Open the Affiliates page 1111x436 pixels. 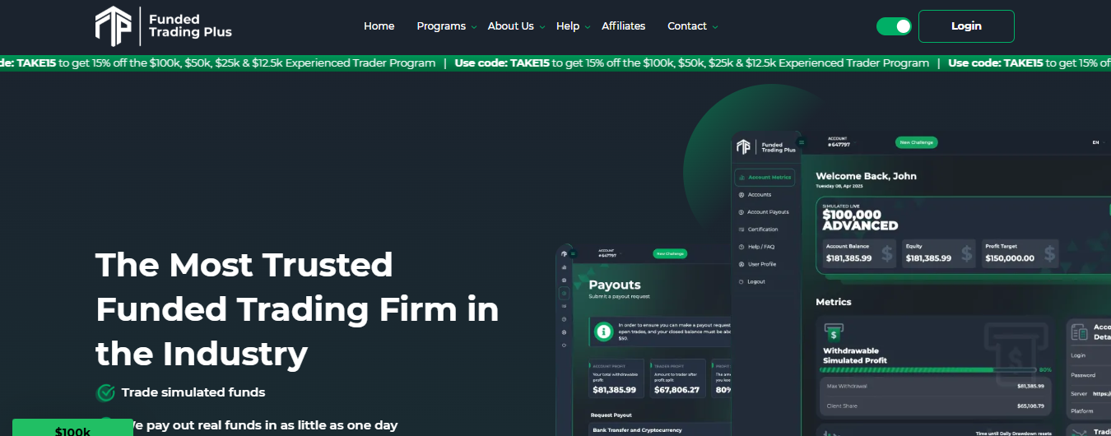623,26
